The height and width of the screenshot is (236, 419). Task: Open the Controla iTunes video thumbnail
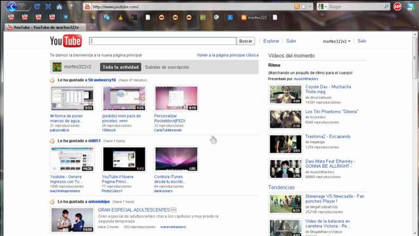[176, 159]
